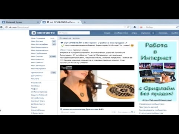
Task: Open помощь in VK header
Action: click(x=163, y=33)
